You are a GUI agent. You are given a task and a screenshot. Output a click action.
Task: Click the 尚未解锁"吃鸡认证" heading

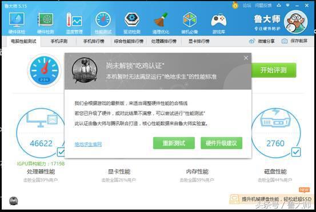135,66
